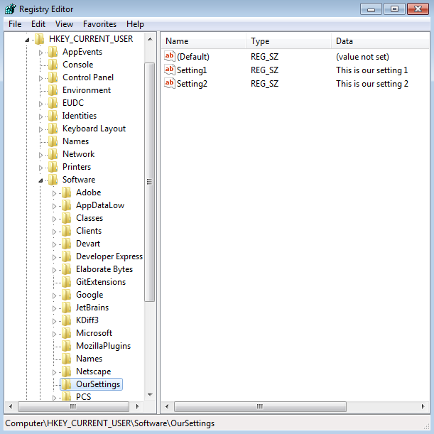Click the GitExtensions folder icon
Screen dimensions: 434x434
(67, 282)
